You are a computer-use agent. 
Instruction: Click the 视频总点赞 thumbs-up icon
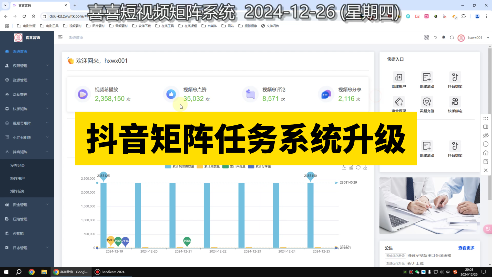(x=171, y=94)
